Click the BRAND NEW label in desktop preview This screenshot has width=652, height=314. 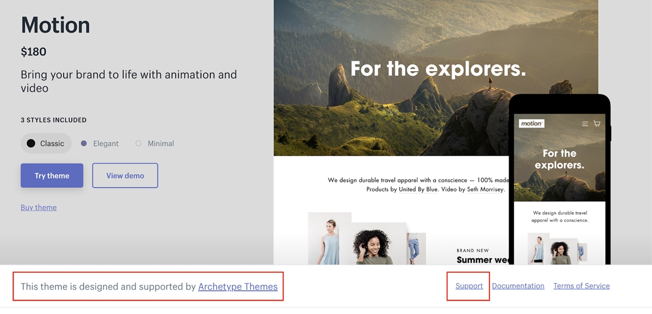(473, 251)
